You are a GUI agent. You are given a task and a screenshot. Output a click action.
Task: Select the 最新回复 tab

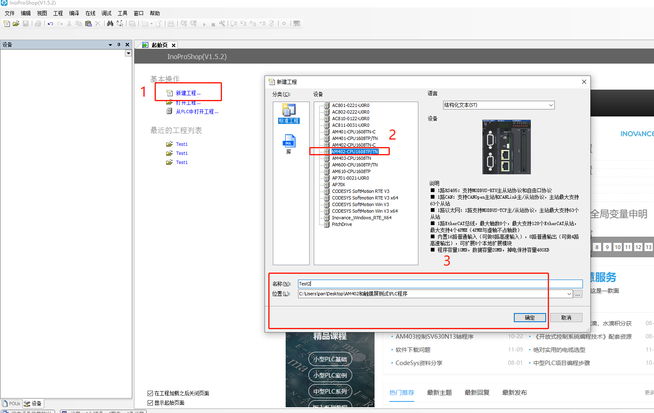coord(477,393)
